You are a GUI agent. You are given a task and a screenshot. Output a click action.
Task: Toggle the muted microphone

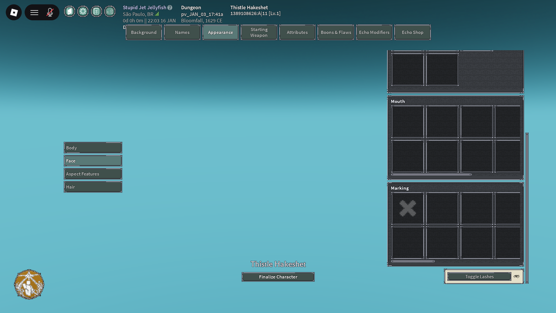pyautogui.click(x=50, y=12)
